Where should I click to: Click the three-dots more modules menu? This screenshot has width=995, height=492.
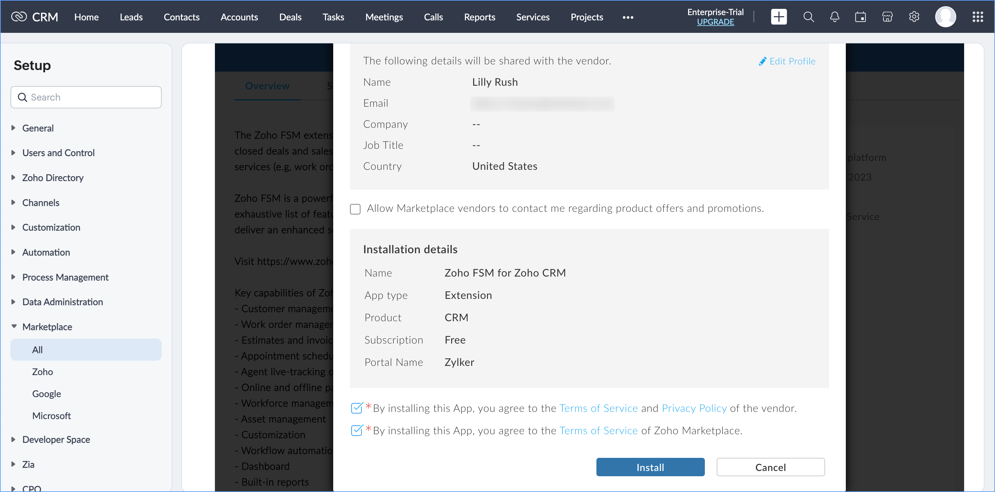click(x=628, y=17)
